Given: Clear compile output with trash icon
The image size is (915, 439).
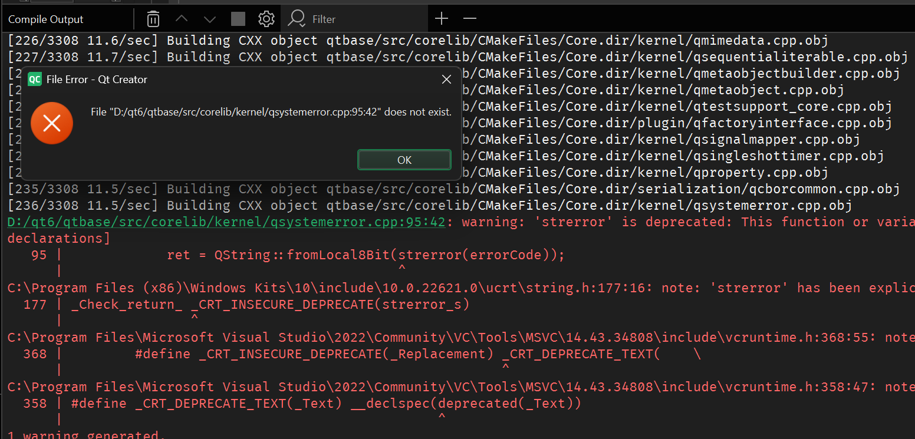Looking at the screenshot, I should (153, 19).
